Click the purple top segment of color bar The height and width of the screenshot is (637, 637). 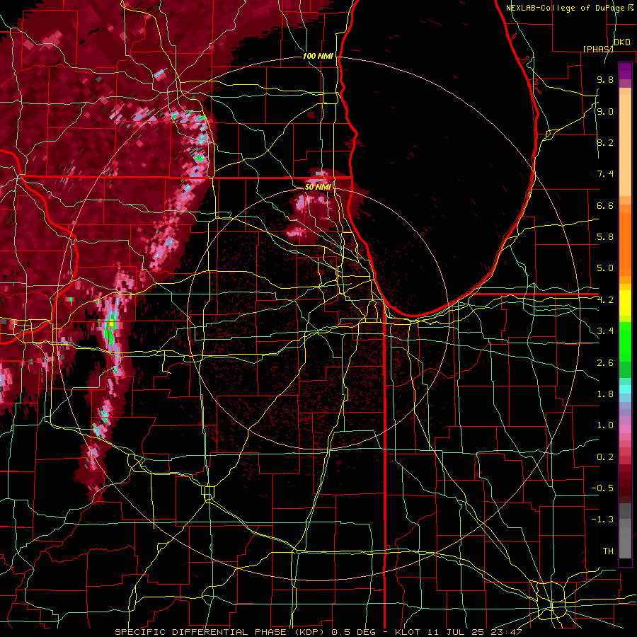(625, 71)
